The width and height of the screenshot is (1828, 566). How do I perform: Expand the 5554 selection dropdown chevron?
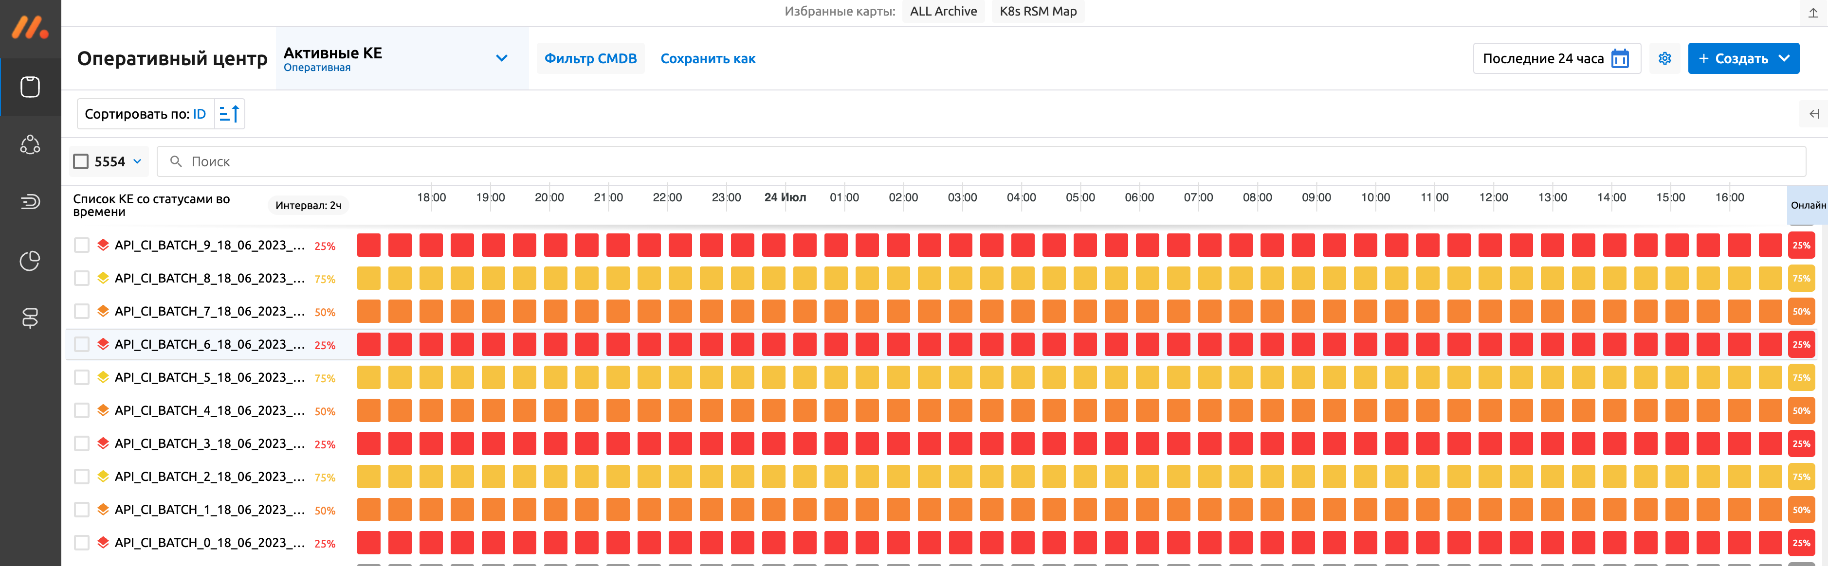(x=138, y=162)
